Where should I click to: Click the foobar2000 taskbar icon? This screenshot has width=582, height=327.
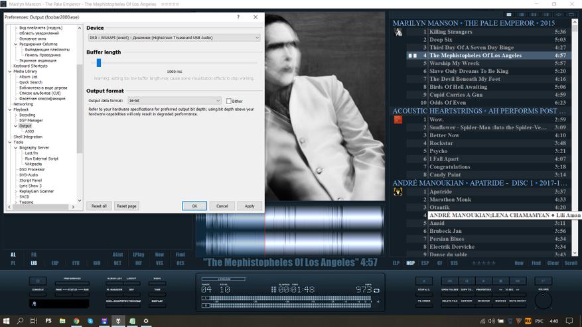118,320
